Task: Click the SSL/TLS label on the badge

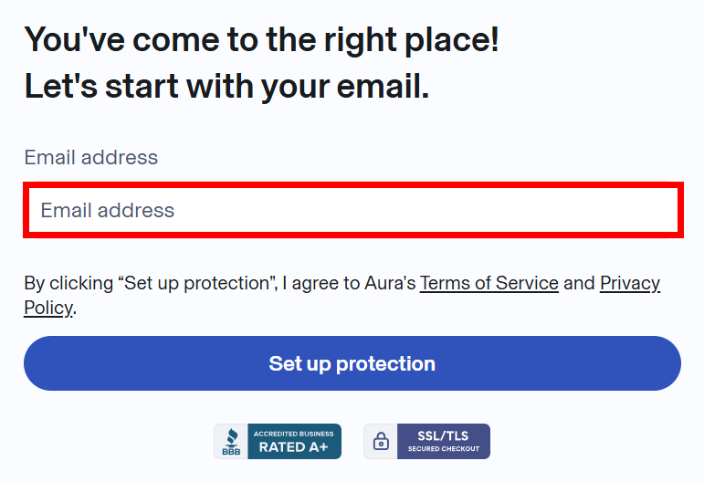Action: tap(444, 436)
